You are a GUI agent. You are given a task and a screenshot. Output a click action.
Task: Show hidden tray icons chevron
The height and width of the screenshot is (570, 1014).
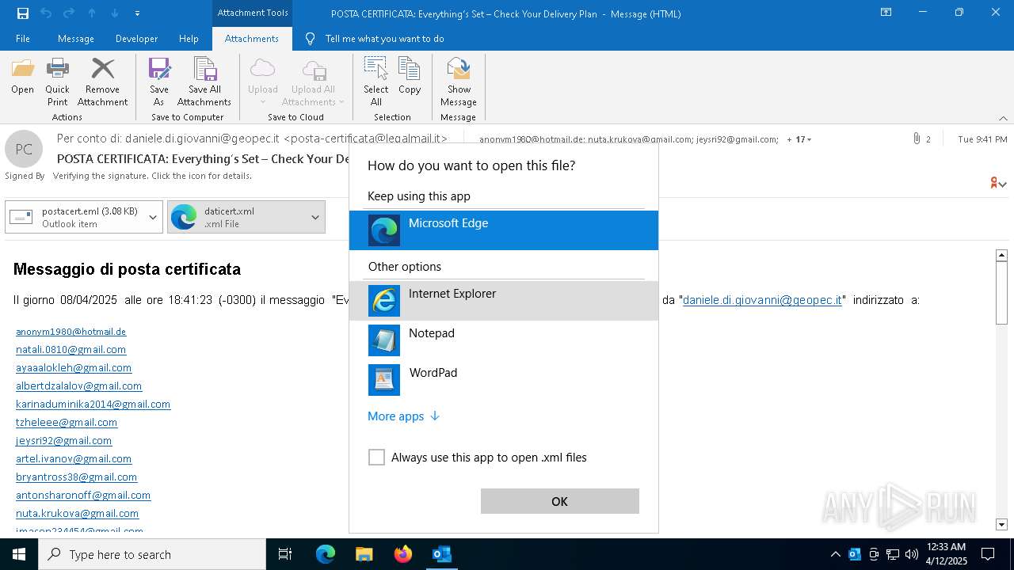[x=835, y=554]
